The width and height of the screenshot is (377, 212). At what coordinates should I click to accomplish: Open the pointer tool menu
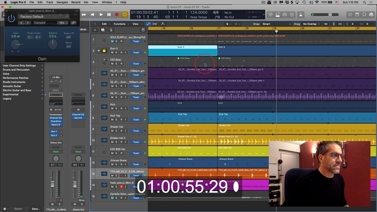(229, 24)
